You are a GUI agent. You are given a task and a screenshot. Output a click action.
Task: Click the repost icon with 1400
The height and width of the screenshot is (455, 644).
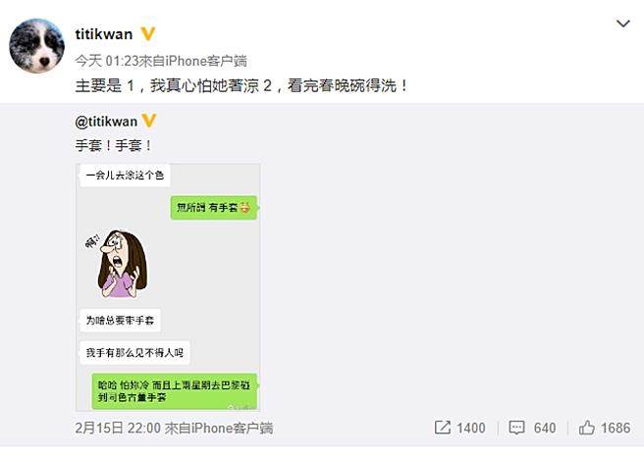[x=443, y=428]
